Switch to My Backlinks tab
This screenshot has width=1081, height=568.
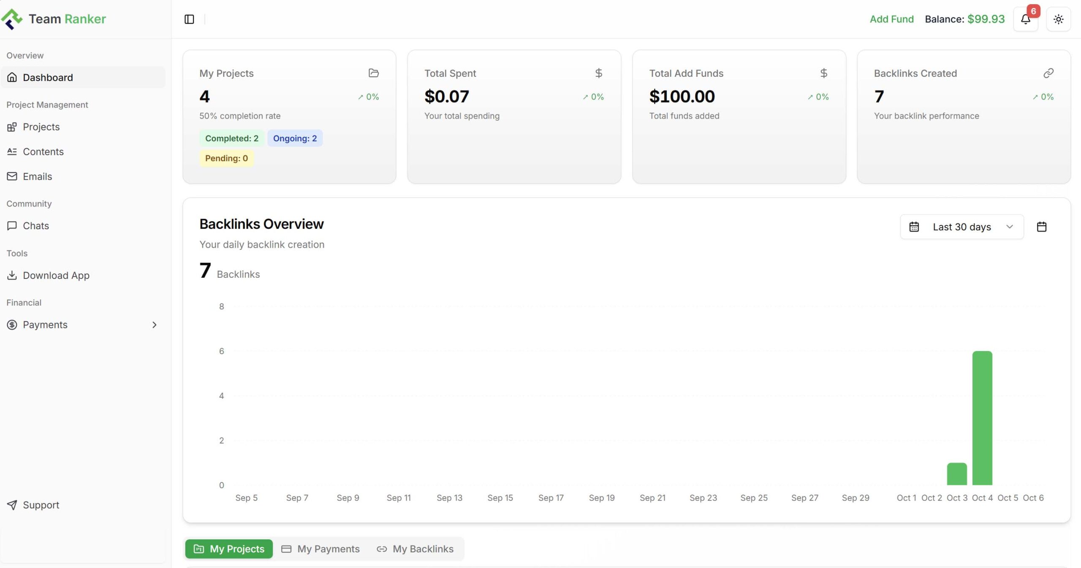(415, 549)
